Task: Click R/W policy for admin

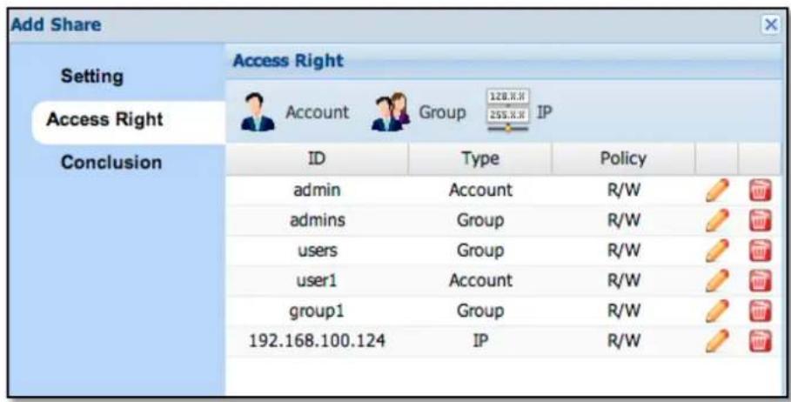Action: pyautogui.click(x=624, y=191)
